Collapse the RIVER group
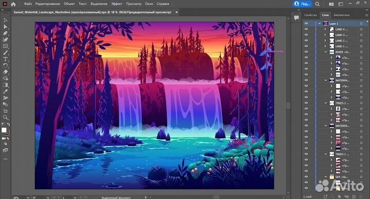 (326, 52)
